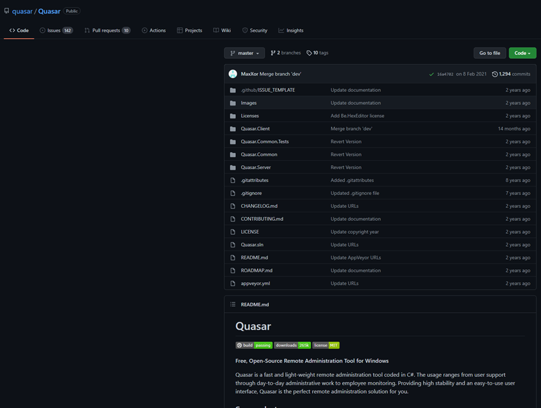Go to the Actions tab
The width and height of the screenshot is (541, 408).
154,30
